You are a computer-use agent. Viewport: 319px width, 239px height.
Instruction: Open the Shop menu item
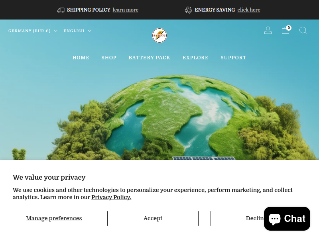(109, 58)
